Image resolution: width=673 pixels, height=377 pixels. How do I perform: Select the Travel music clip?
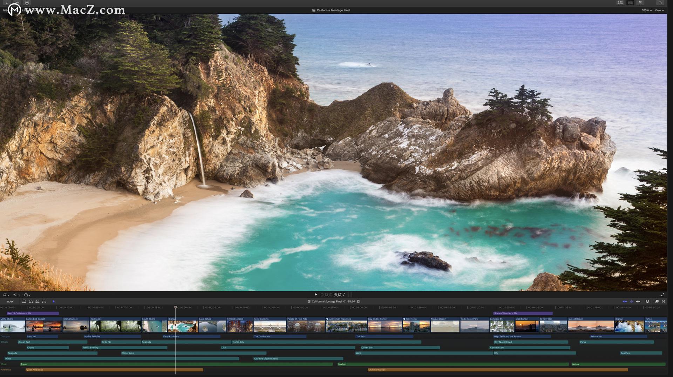(176, 364)
